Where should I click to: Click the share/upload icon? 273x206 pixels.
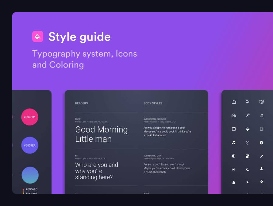tap(234, 102)
